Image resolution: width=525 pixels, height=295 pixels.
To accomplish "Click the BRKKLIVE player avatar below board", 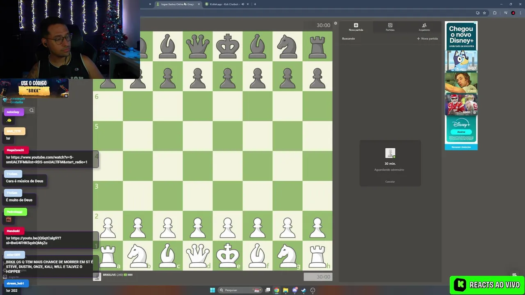I will 97,277.
